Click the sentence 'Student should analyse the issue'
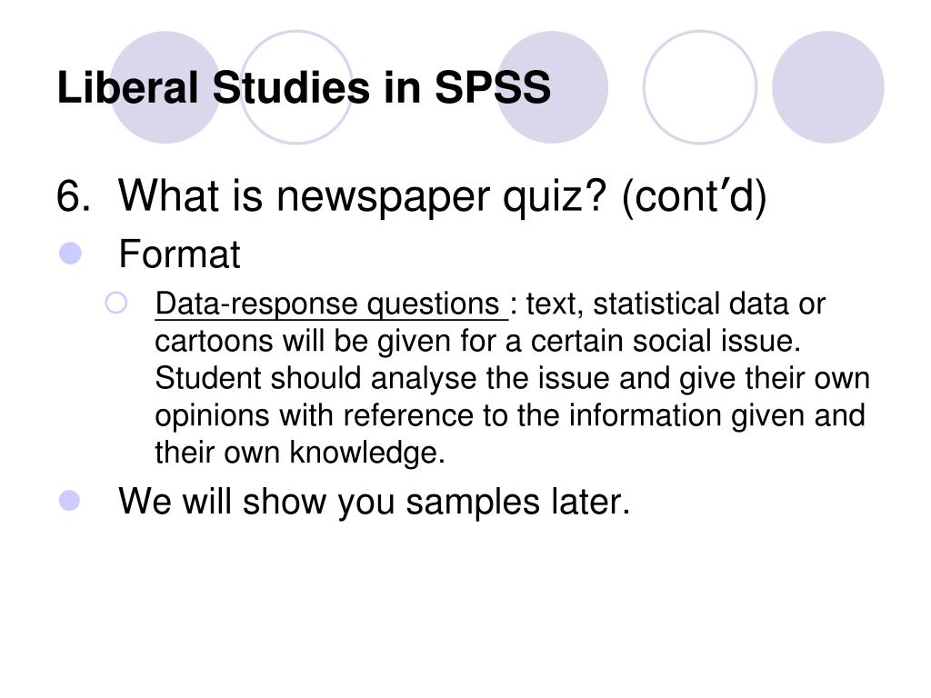The image size is (931, 698). [383, 379]
